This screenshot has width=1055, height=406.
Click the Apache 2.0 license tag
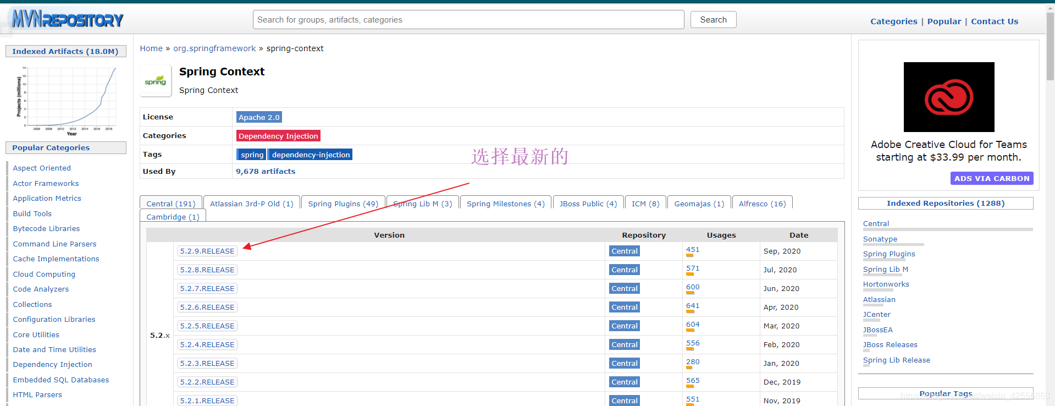point(259,117)
